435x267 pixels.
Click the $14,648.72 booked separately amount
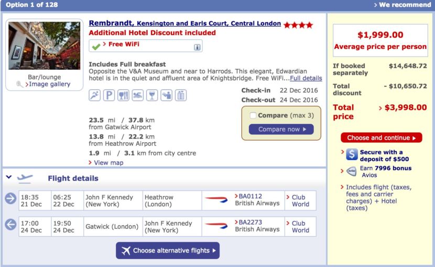click(408, 66)
